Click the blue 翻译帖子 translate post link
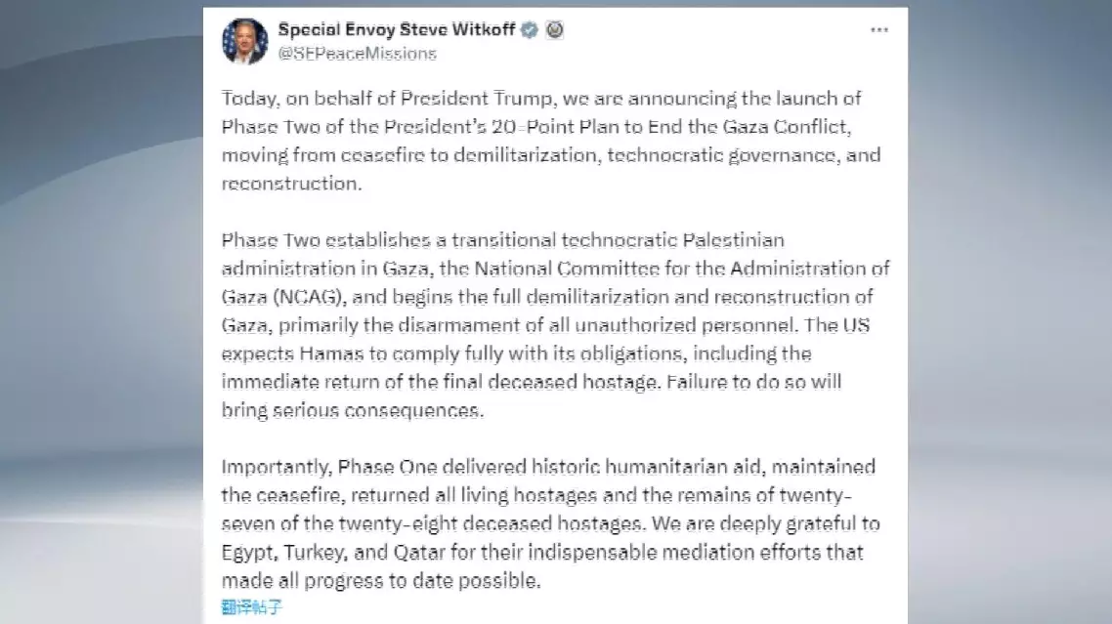The width and height of the screenshot is (1112, 624). [252, 607]
